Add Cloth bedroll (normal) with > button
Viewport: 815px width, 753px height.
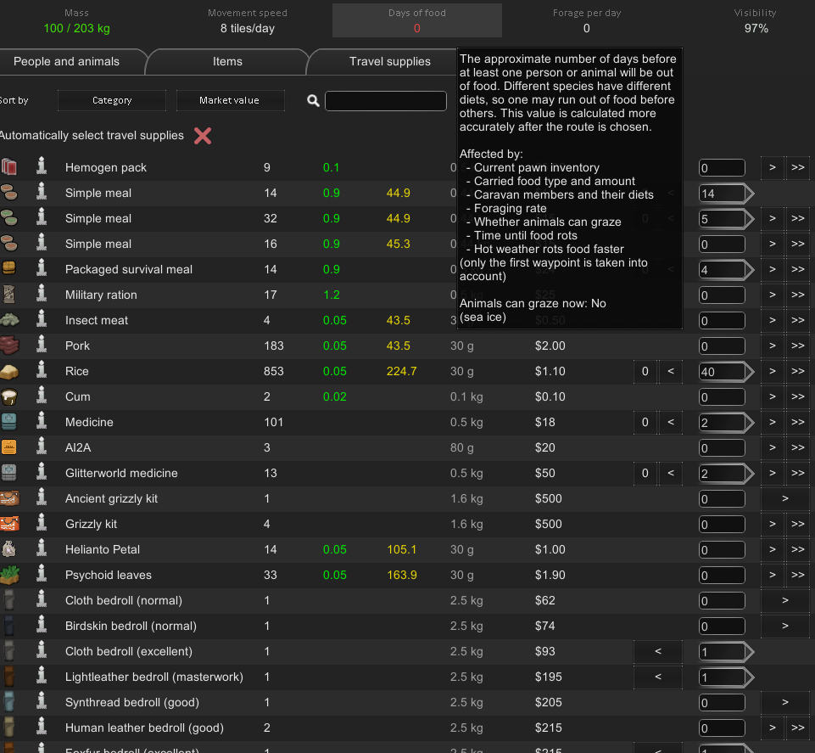(x=784, y=600)
